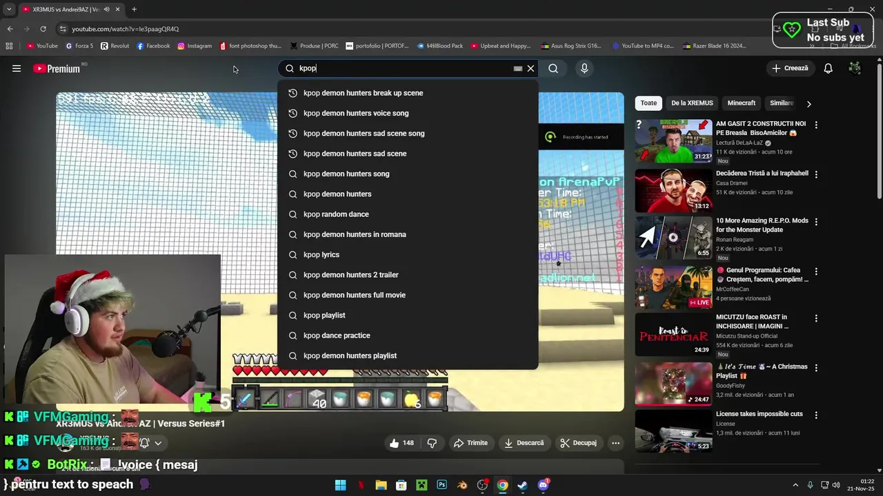Choose suggestion kpop demon hunters voice song
Viewport: 883px width, 496px height.
408,113
